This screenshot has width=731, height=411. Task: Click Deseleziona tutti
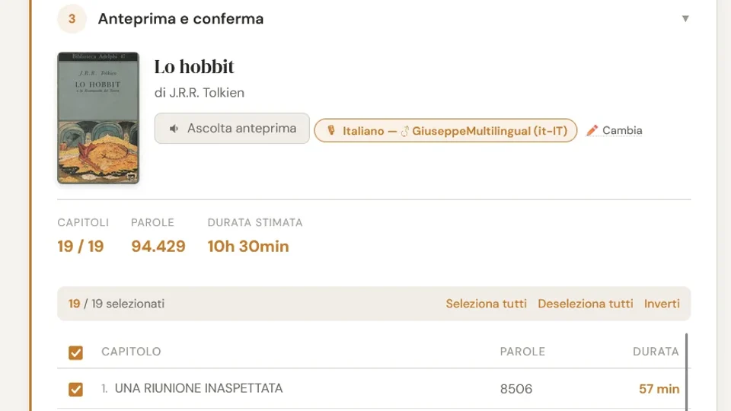[x=585, y=304]
